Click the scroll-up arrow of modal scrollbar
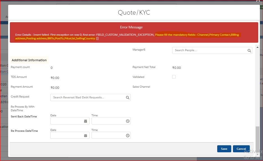Screen dimensions: 263x161 (257, 47)
